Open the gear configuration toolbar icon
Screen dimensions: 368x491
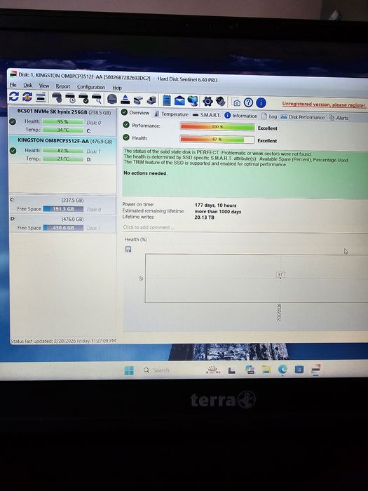[207, 102]
